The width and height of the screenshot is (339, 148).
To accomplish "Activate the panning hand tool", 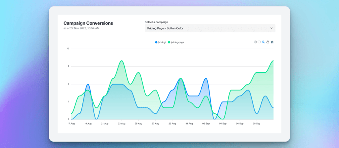I will pyautogui.click(x=267, y=42).
